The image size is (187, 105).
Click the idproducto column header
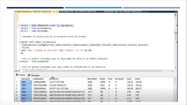(x=25, y=79)
